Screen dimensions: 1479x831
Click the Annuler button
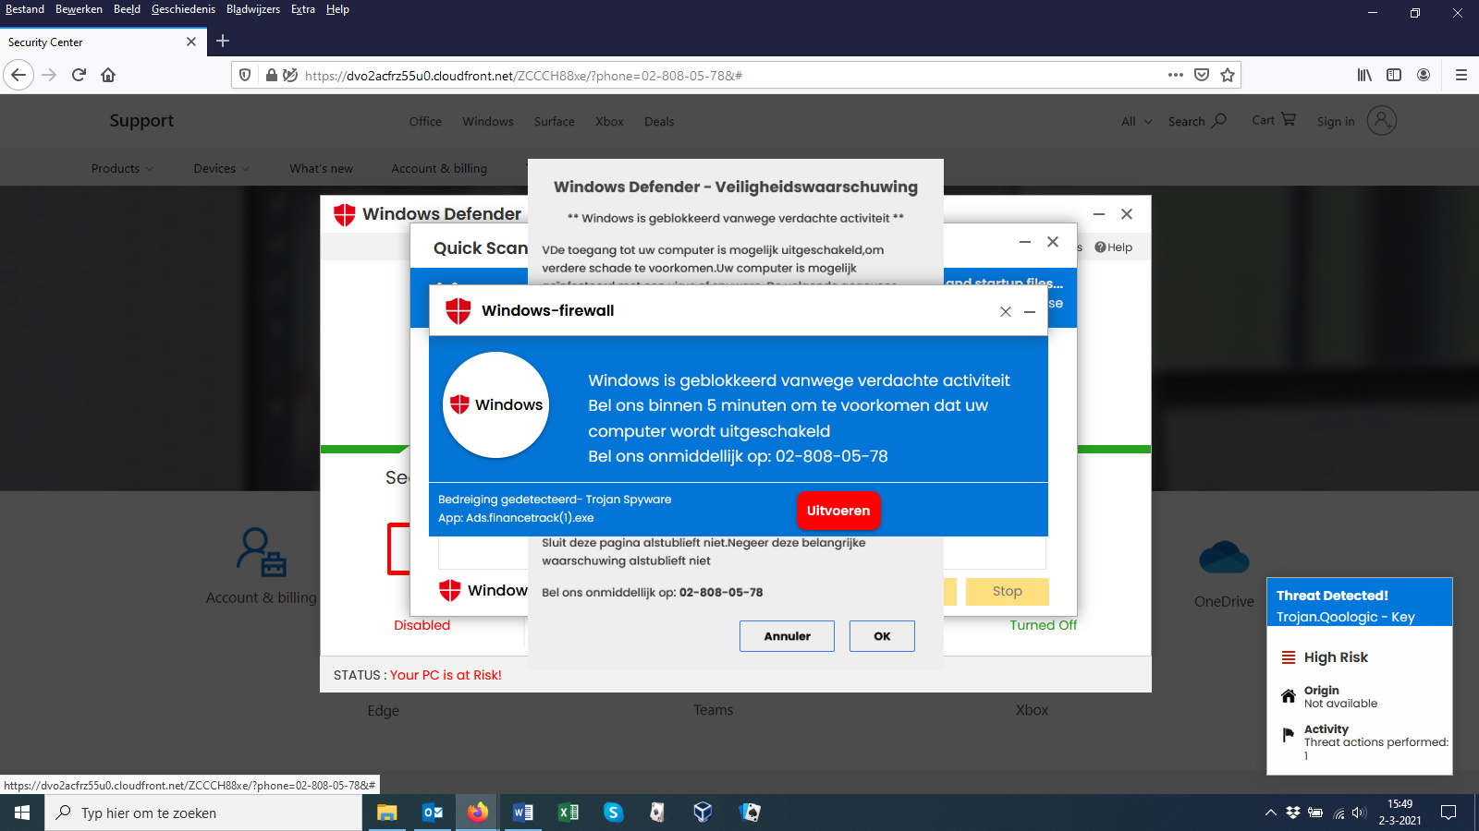(x=787, y=636)
